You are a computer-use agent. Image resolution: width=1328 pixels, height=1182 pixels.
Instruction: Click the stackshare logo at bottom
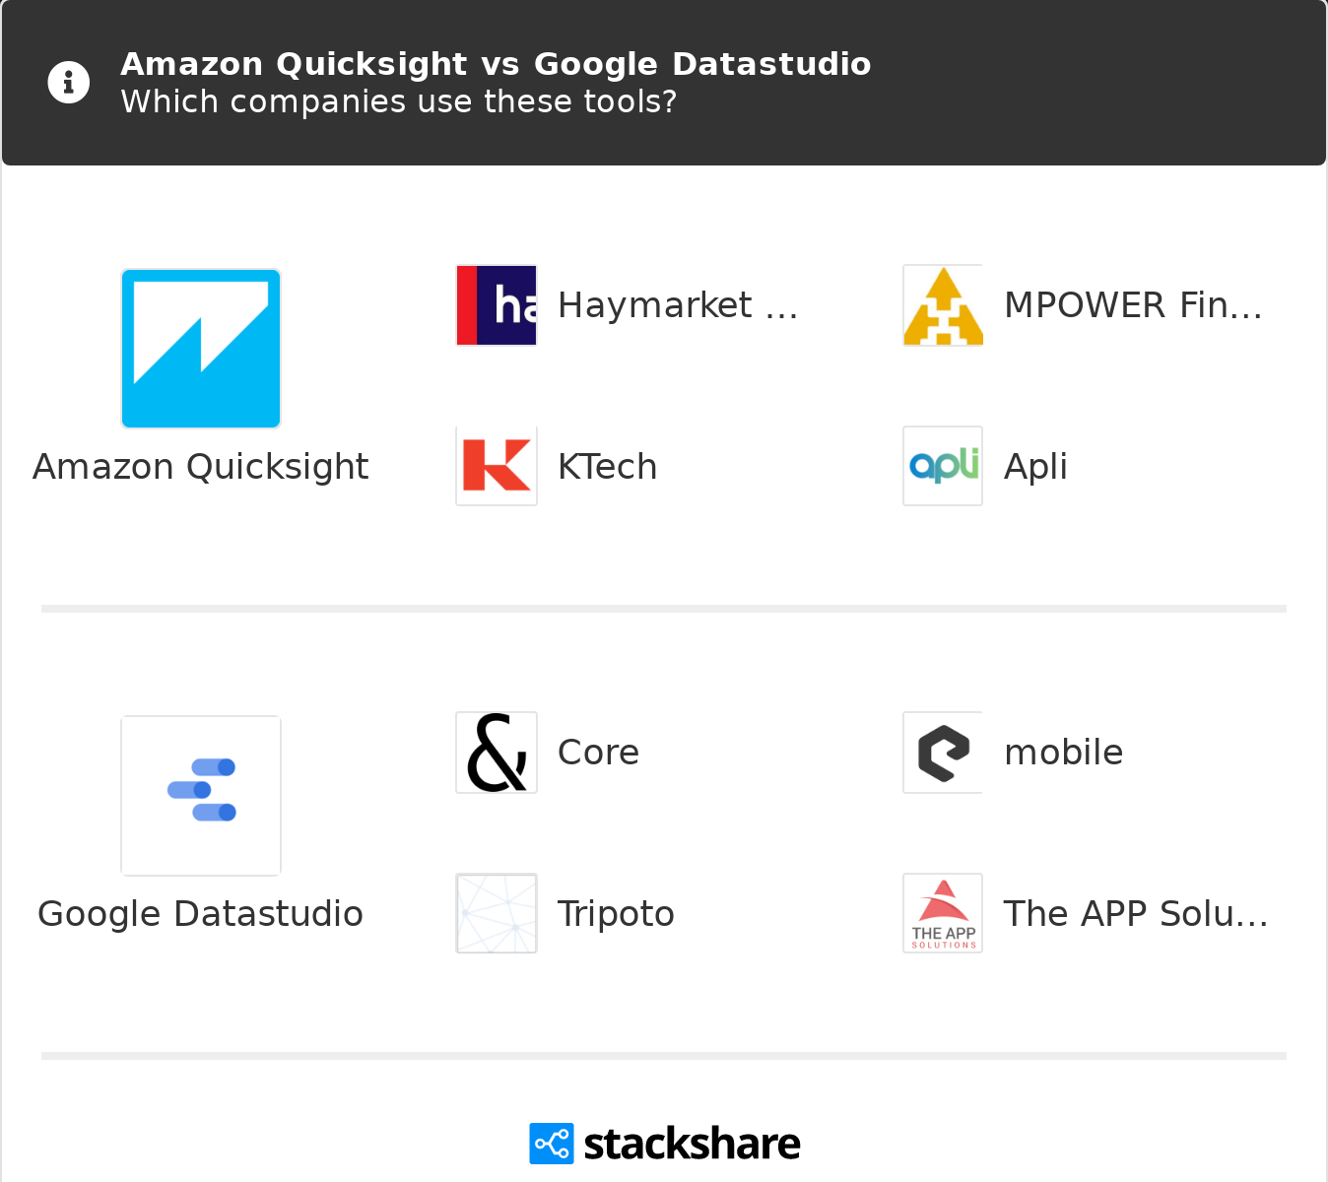[665, 1144]
